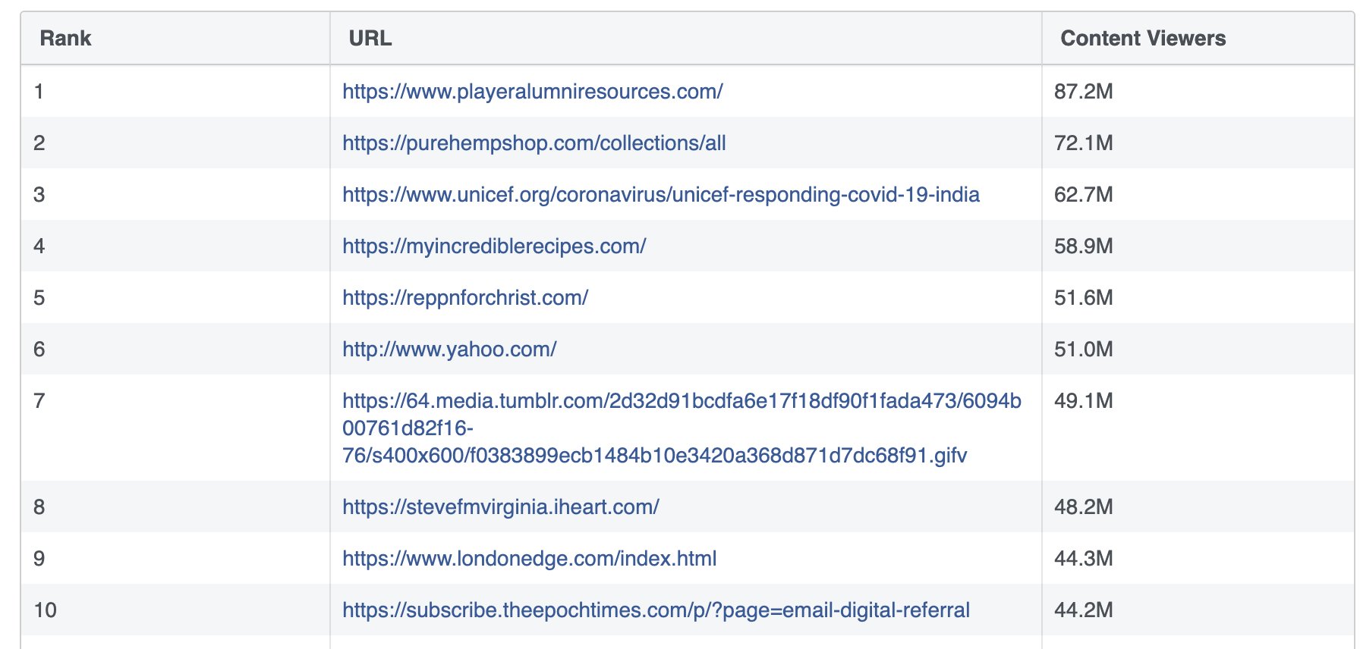Viewport: 1360px width, 649px height.
Task: Open the purehempshop.com collections link
Action: (x=534, y=143)
